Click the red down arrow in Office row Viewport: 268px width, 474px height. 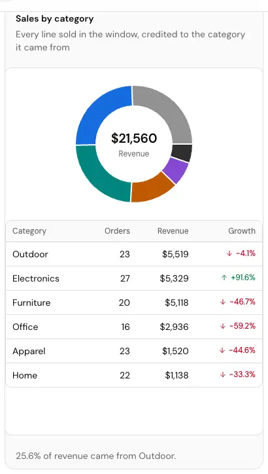pyautogui.click(x=223, y=326)
